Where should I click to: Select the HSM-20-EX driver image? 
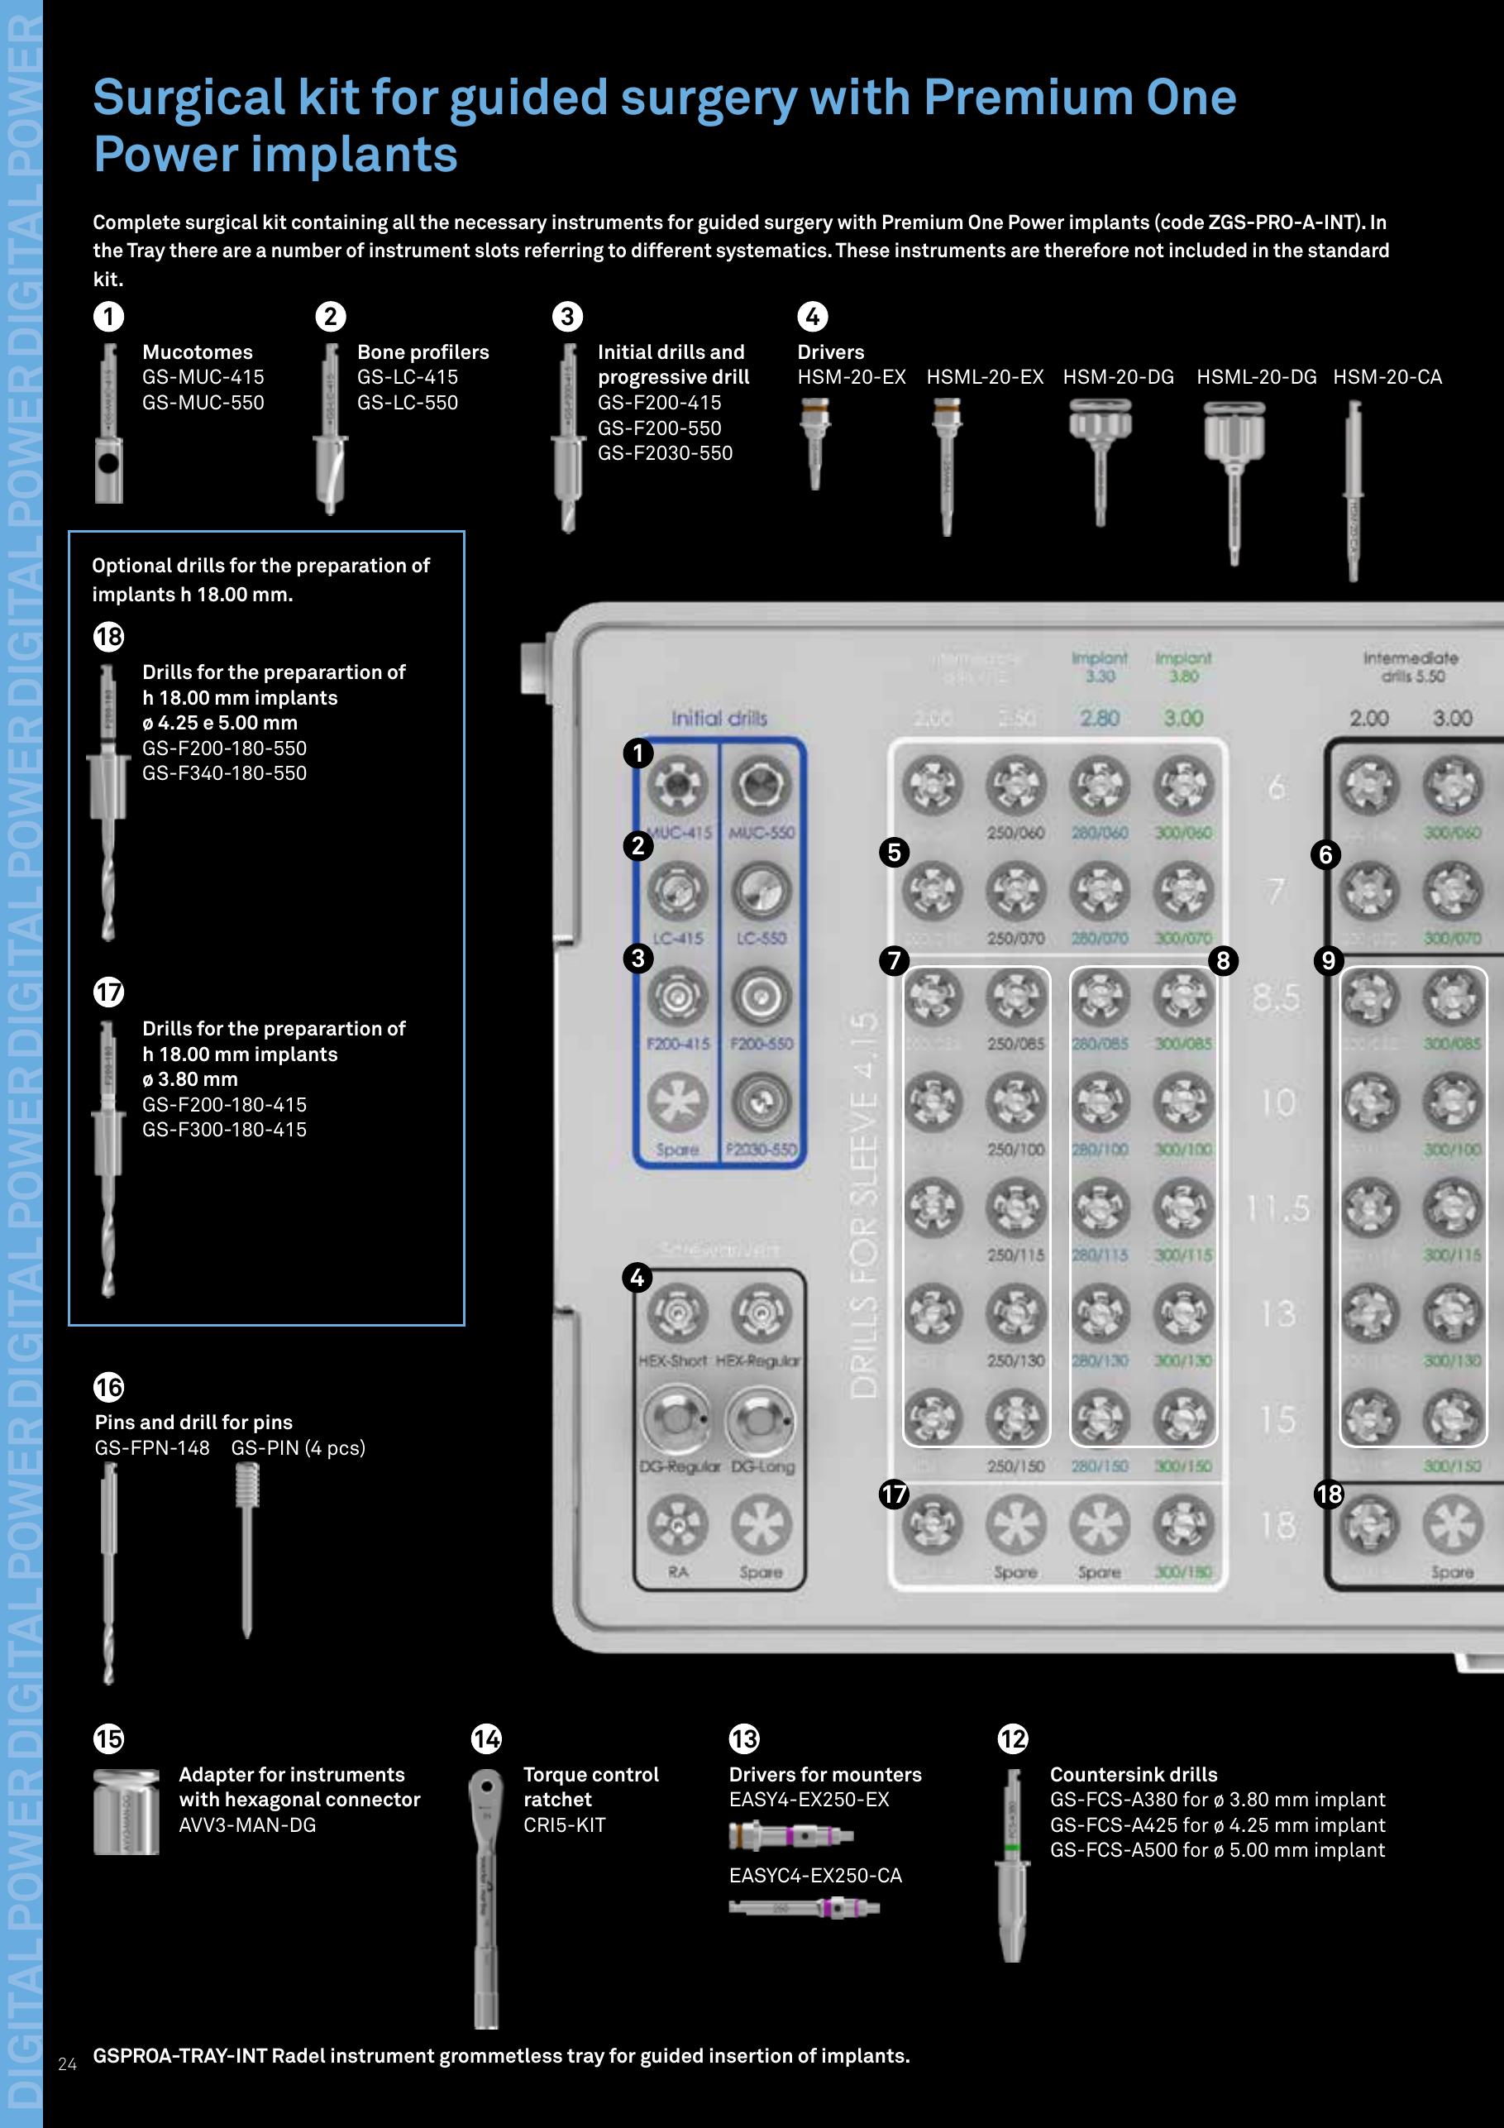(814, 444)
